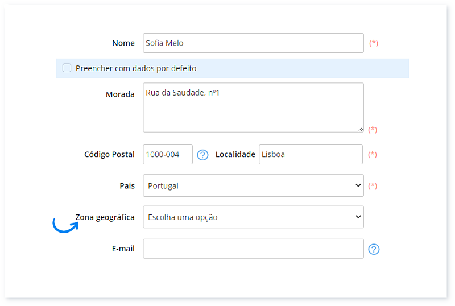The width and height of the screenshot is (455, 306).
Task: Enable the Preencher com dados por defeito checkbox
Action: pyautogui.click(x=67, y=68)
